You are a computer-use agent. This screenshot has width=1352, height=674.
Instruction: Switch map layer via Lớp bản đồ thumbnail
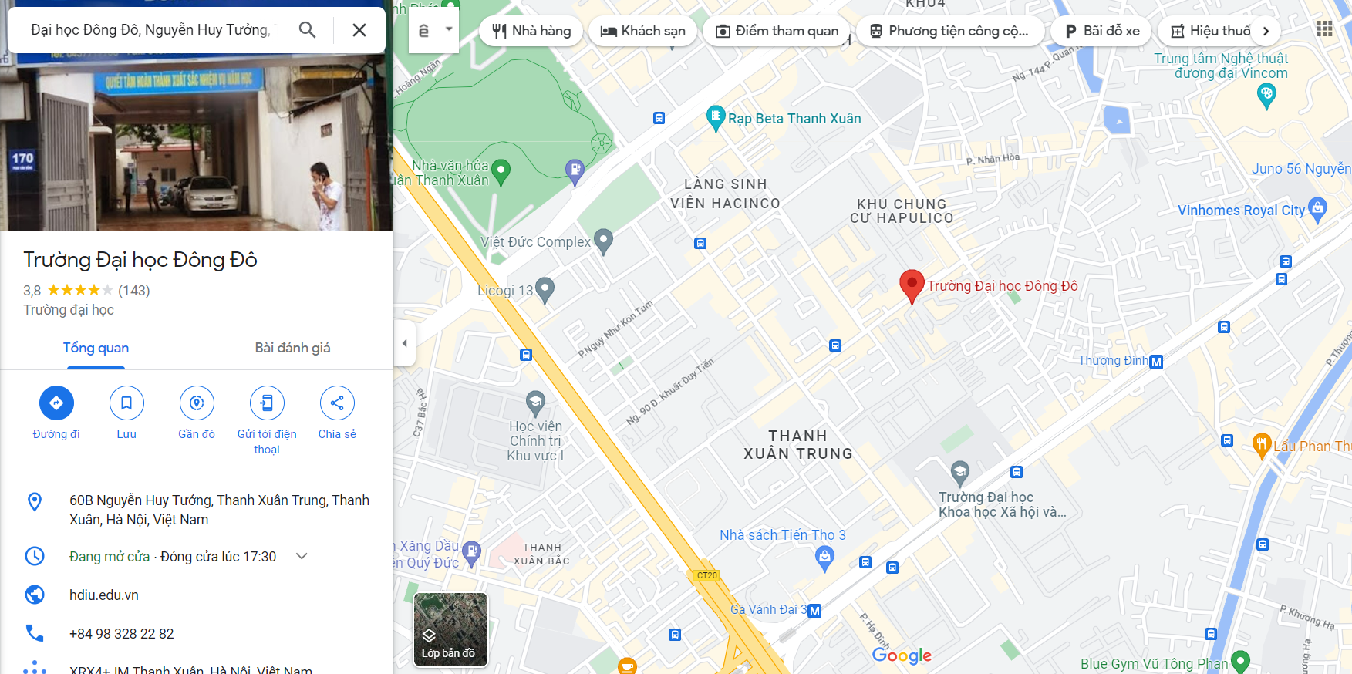click(450, 629)
